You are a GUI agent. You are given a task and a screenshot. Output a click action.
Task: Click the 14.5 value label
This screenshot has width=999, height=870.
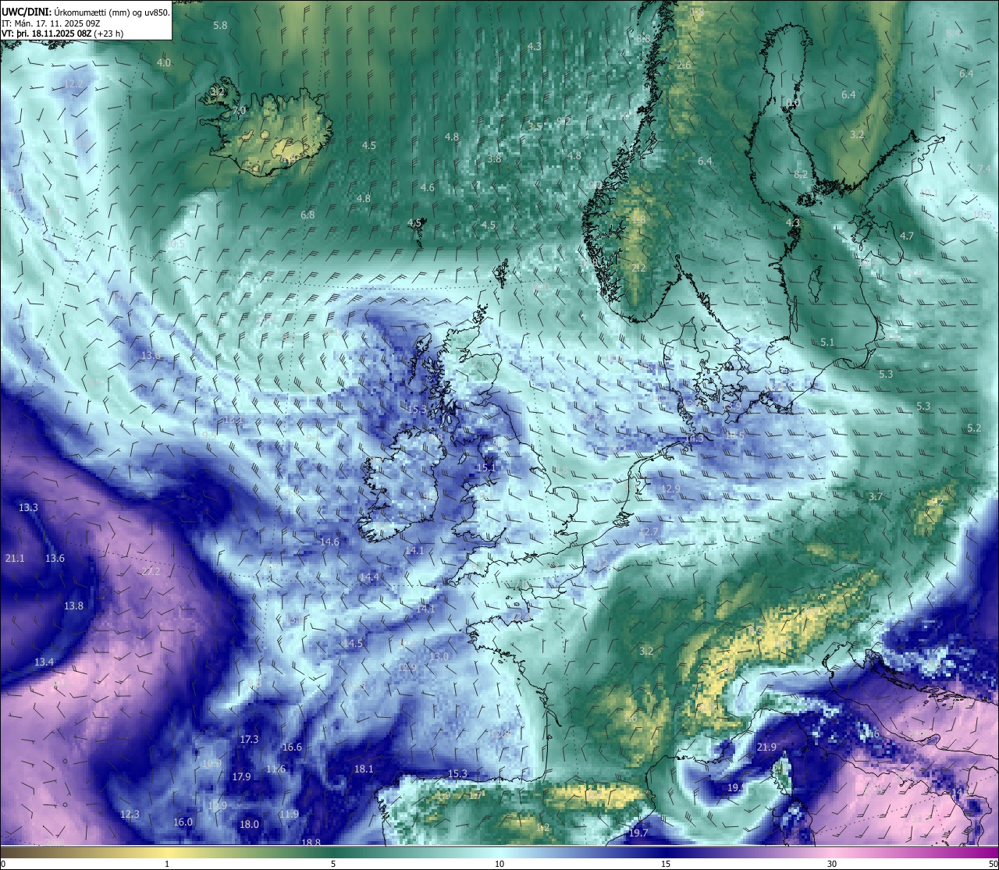pos(354,643)
